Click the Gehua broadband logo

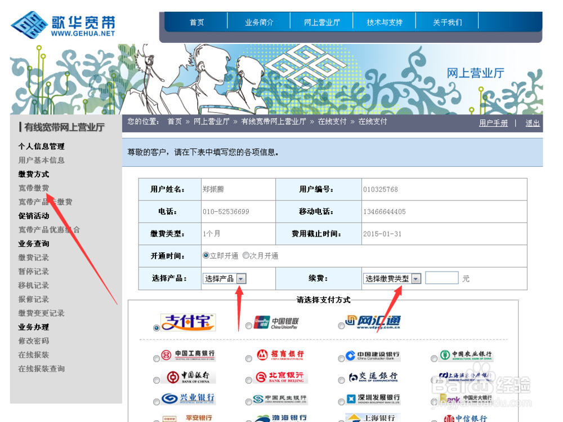63,24
